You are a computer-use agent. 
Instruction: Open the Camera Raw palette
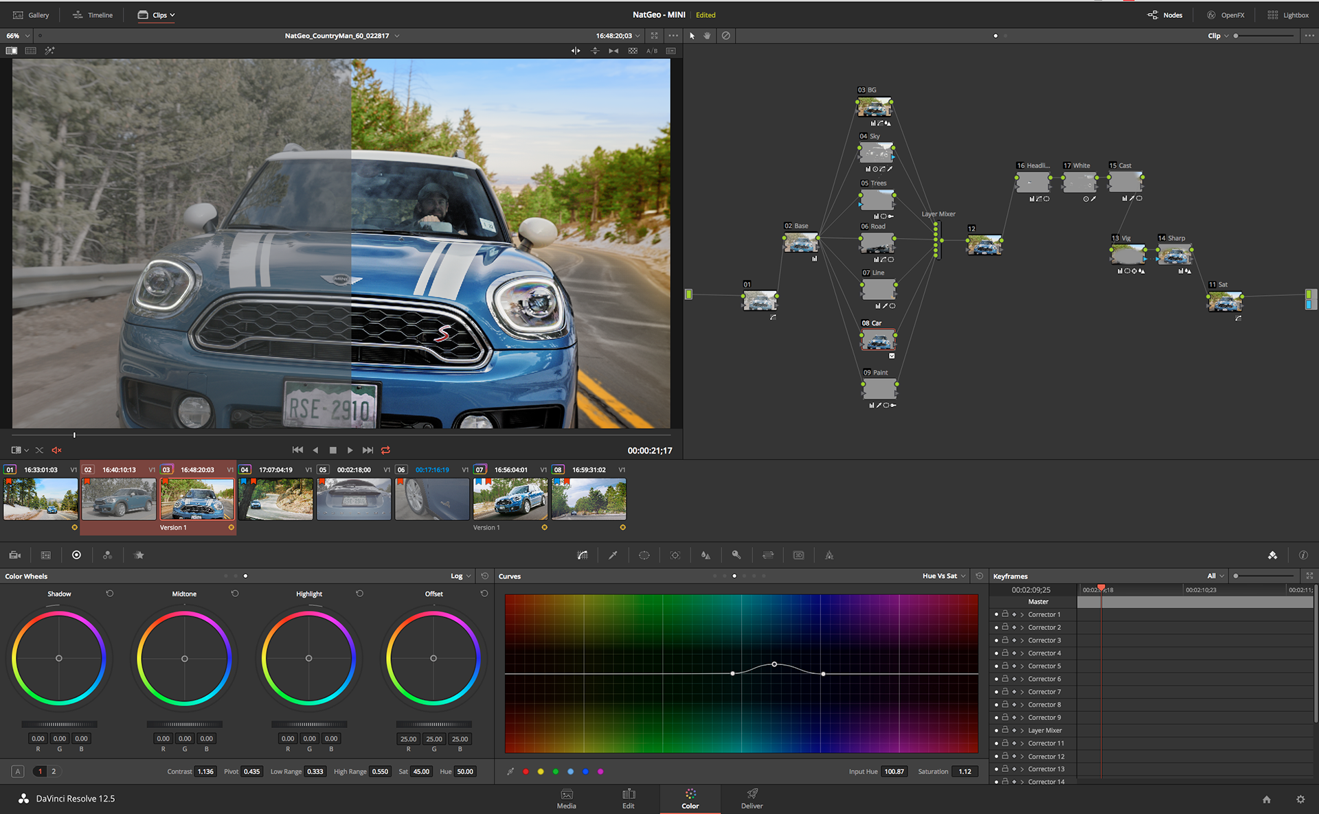[x=15, y=555]
